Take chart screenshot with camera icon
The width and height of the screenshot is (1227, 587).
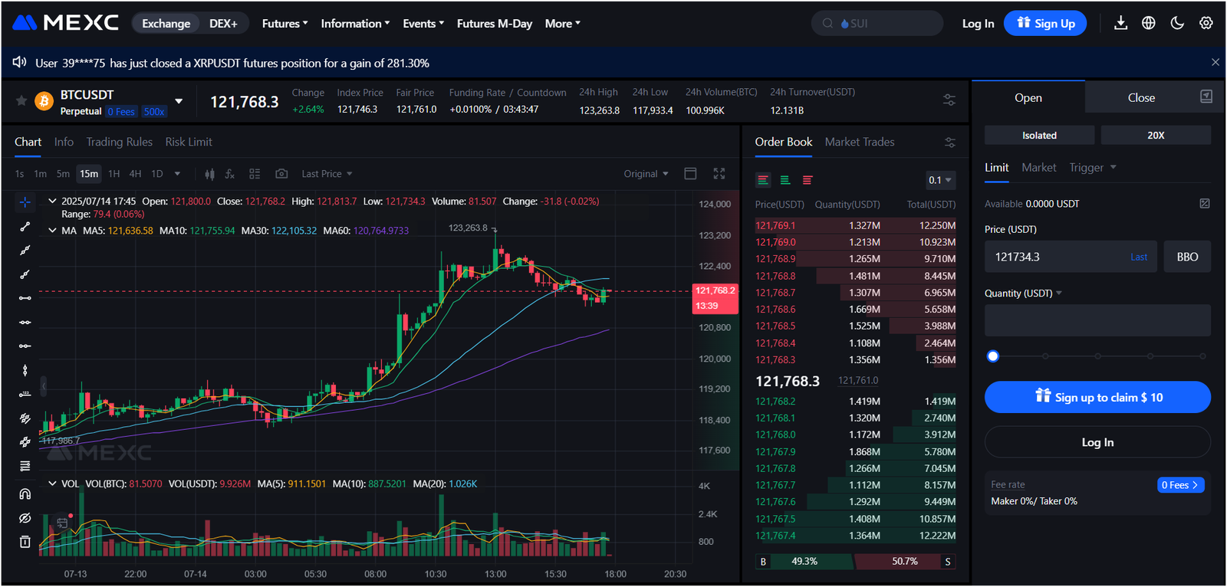click(x=281, y=174)
